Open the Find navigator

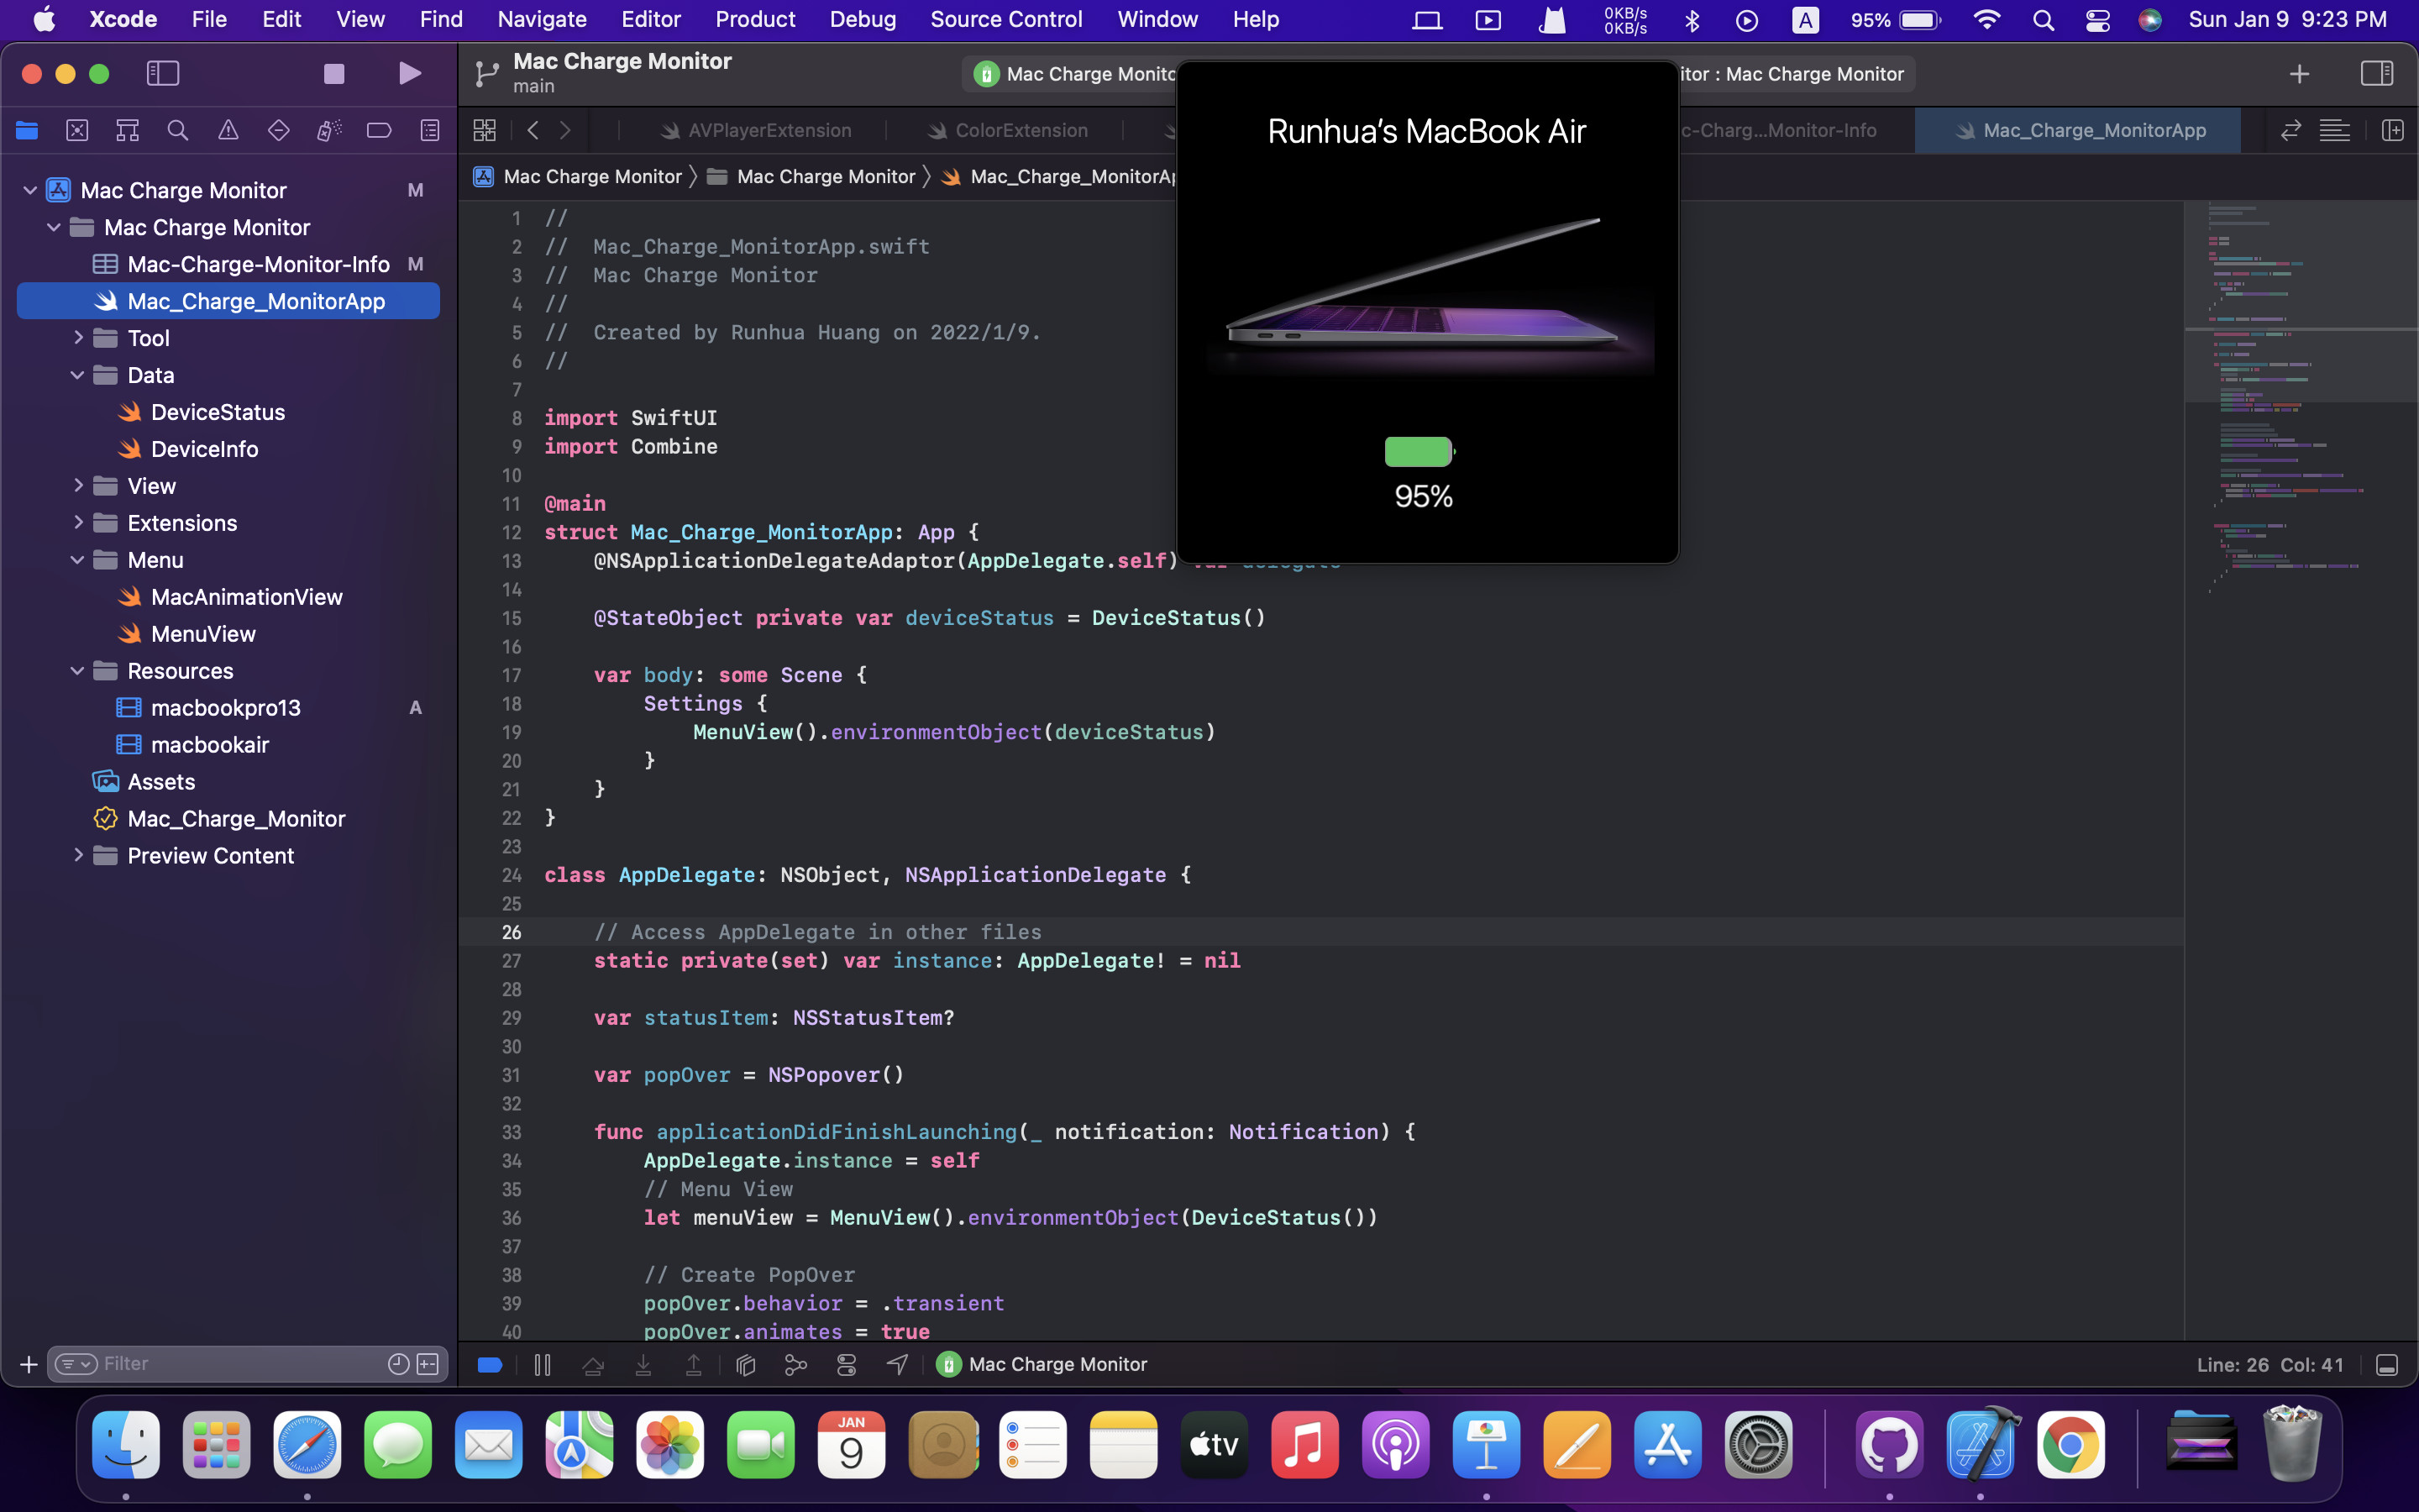178,130
